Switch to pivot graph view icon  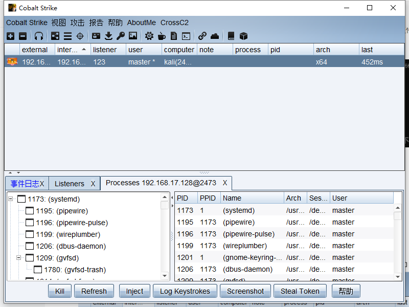coord(55,36)
